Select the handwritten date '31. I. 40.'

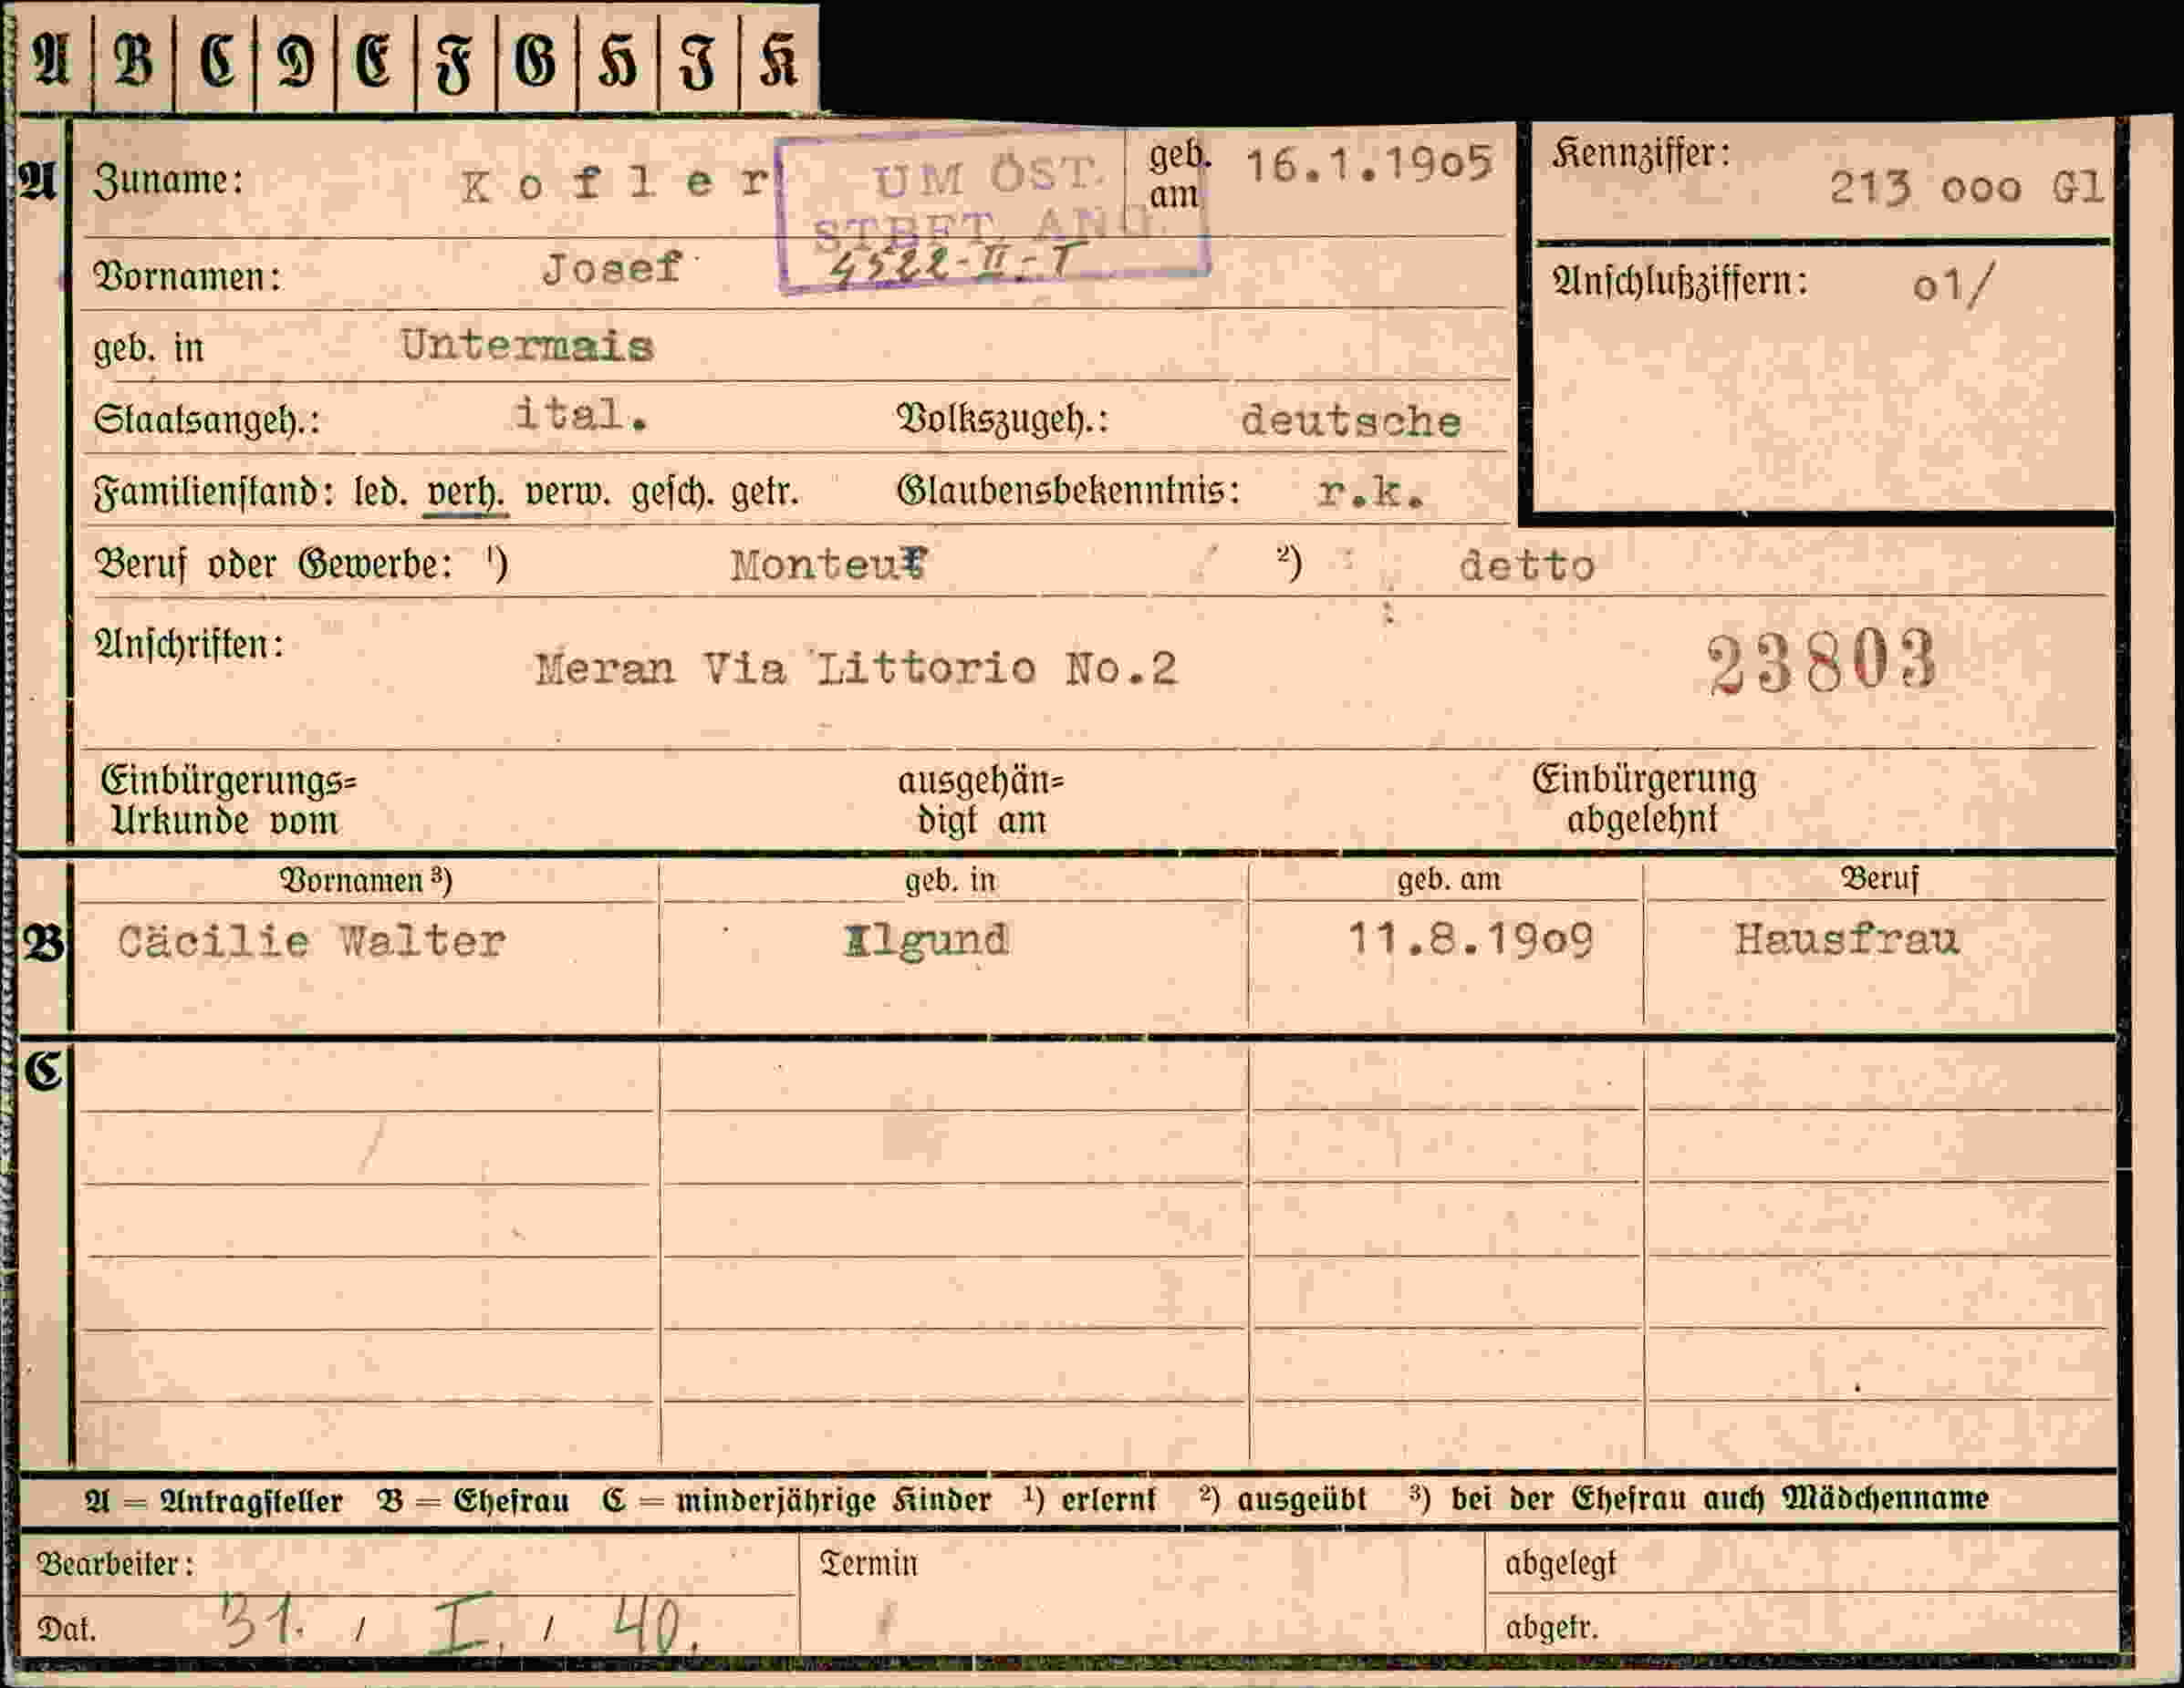(x=460, y=1623)
